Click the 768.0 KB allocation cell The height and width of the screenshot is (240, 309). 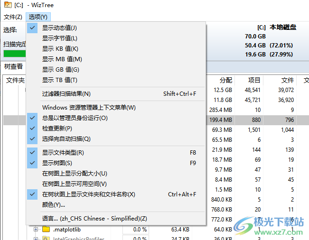(222, 210)
